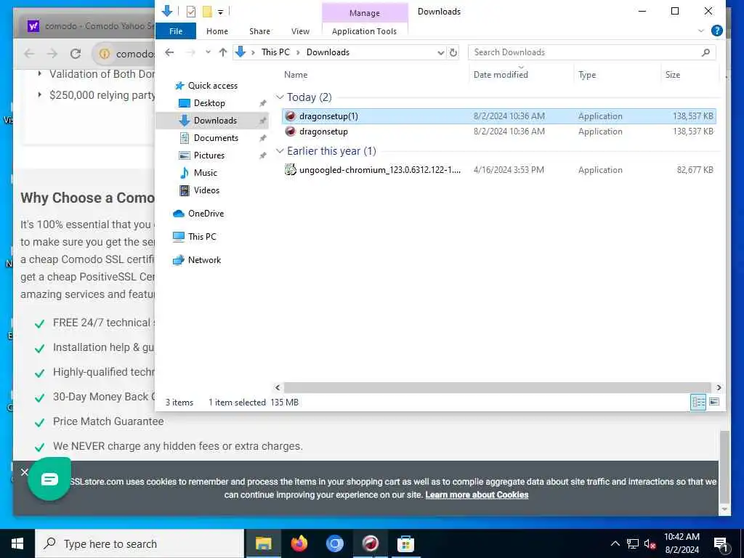The height and width of the screenshot is (558, 744).
Task: Sort by Name column header
Action: click(296, 75)
